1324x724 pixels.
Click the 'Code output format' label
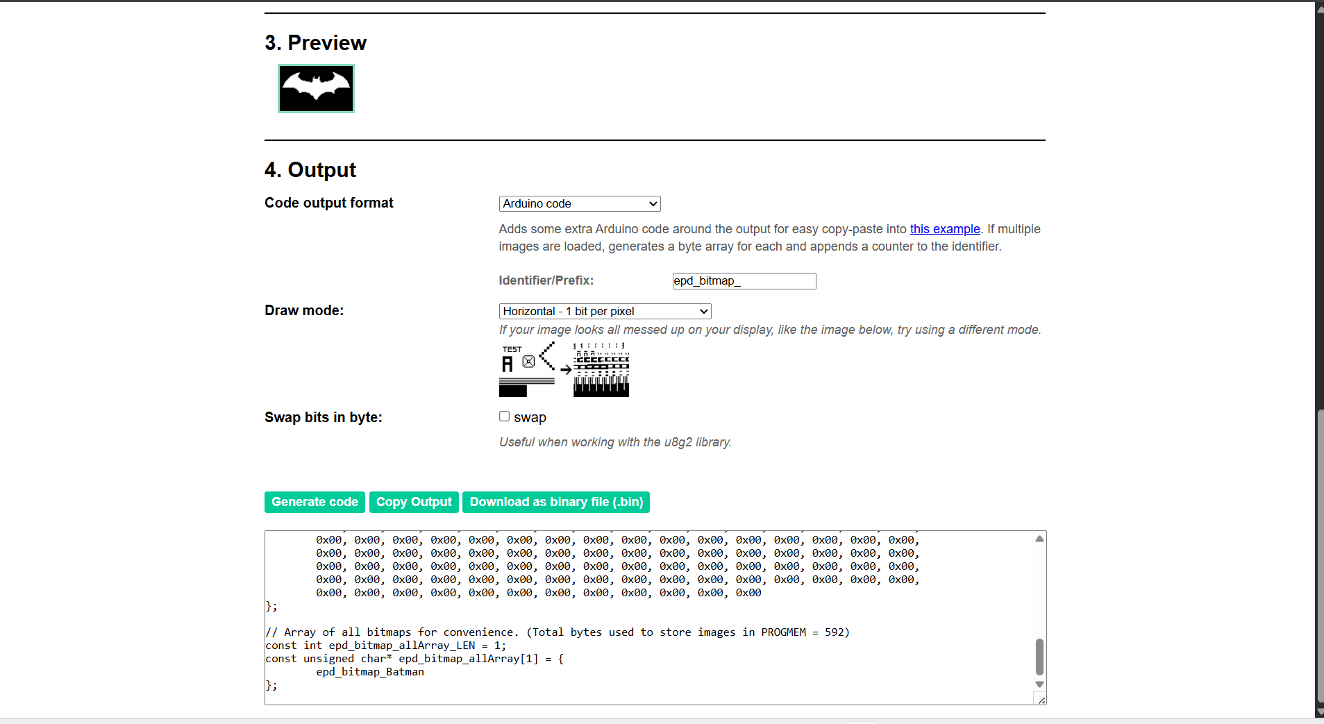tap(329, 203)
